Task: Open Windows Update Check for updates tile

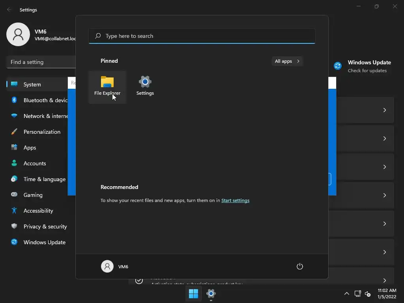Action: point(363,66)
